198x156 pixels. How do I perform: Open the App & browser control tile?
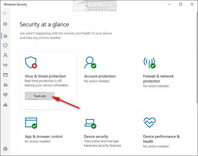[x=43, y=136]
